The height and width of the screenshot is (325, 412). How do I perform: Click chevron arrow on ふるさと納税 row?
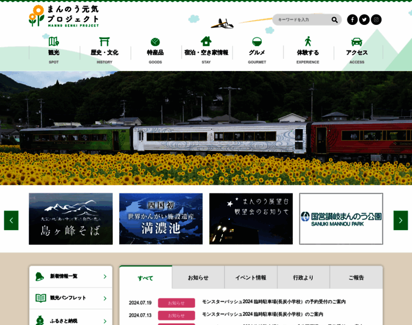[x=105, y=321]
